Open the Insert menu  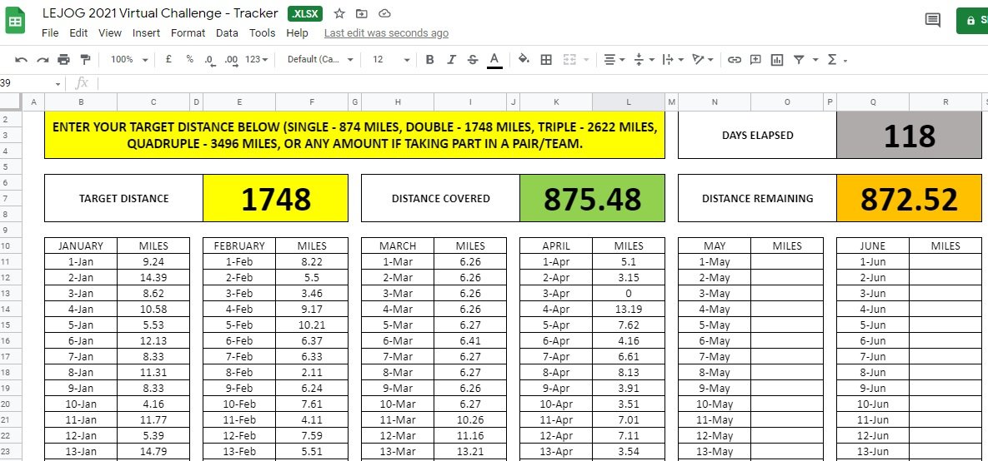click(x=146, y=32)
